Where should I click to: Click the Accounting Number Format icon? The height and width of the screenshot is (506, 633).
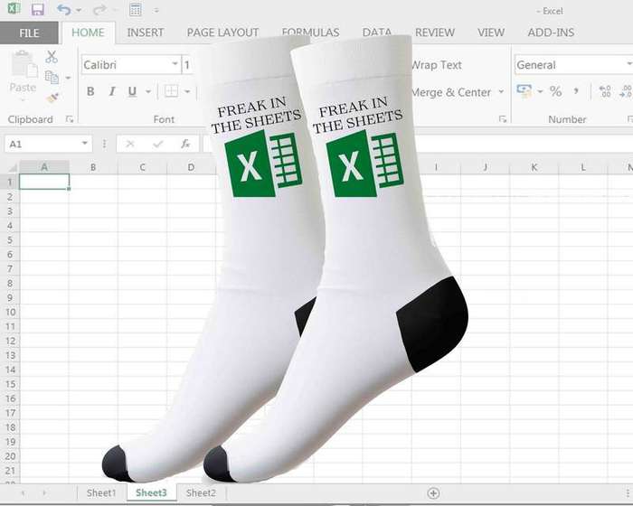pyautogui.click(x=524, y=91)
